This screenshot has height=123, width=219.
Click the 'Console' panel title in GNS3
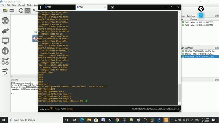click(14, 80)
